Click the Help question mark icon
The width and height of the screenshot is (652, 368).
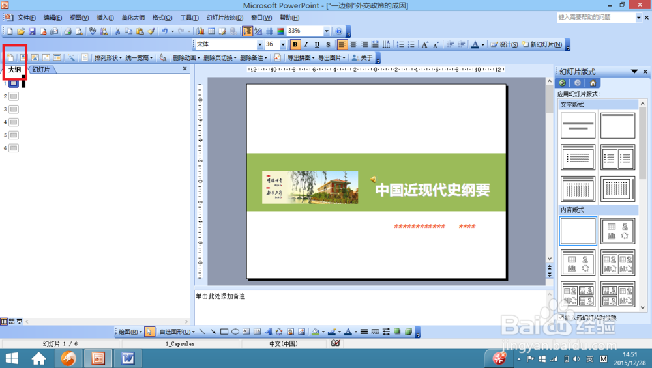click(x=339, y=31)
